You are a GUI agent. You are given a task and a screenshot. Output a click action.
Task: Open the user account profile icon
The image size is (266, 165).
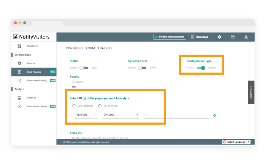click(x=246, y=37)
